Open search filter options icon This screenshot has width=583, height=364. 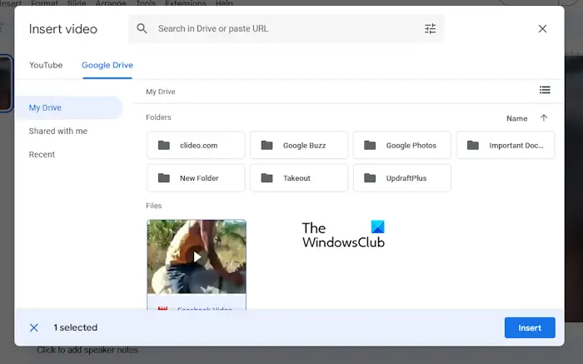(x=431, y=28)
